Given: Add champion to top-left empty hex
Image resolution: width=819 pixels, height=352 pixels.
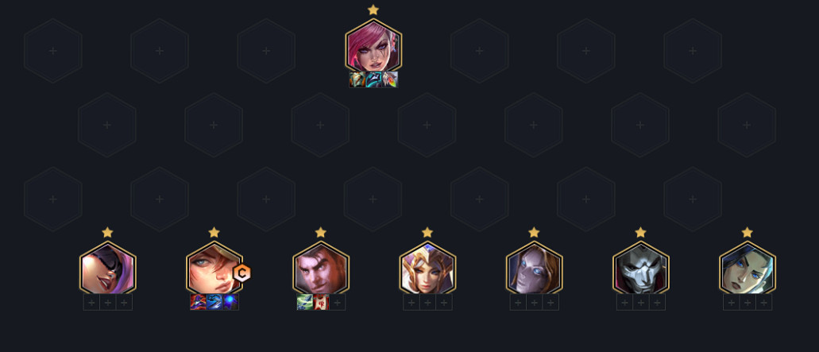Looking at the screenshot, I should 52,51.
